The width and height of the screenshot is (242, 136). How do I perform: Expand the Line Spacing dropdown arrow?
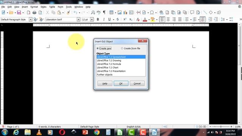point(227,20)
